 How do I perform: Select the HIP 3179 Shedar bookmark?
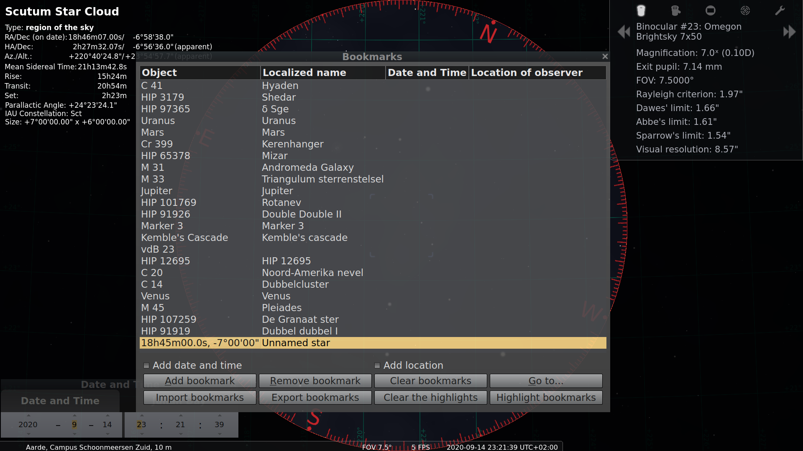pyautogui.click(x=373, y=97)
